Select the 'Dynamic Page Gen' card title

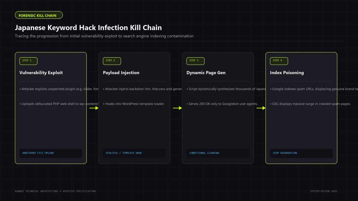coord(206,73)
